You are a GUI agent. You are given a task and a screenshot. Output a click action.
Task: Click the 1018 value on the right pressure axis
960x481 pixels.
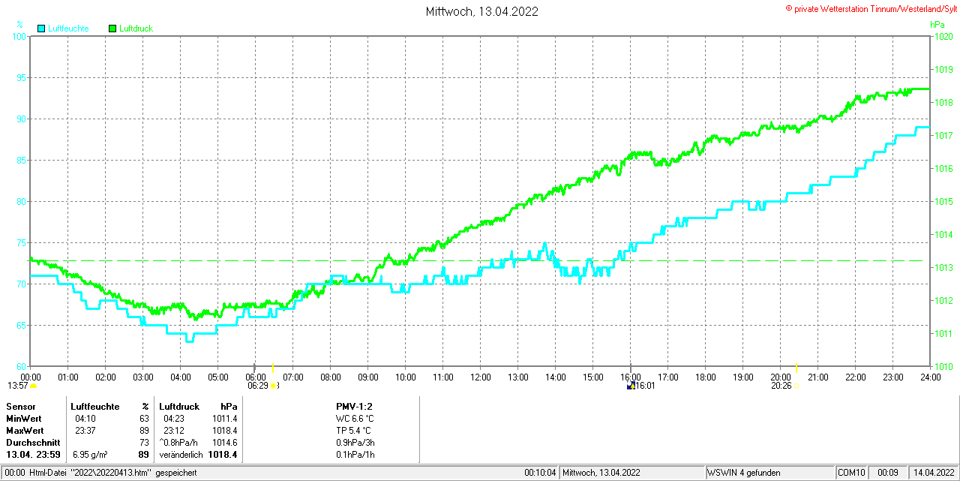click(943, 103)
